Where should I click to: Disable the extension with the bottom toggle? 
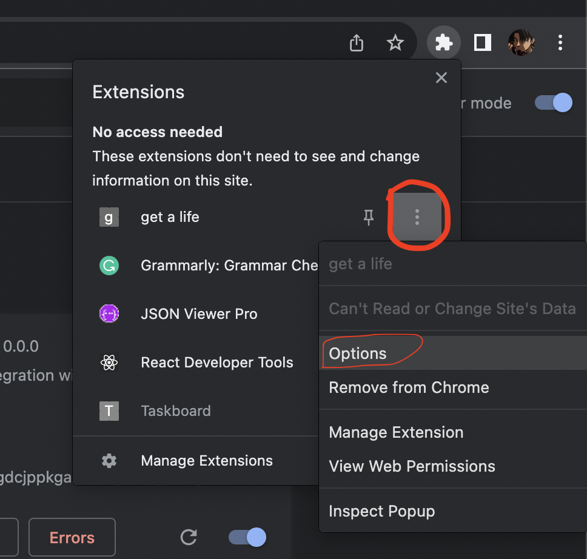click(x=247, y=537)
